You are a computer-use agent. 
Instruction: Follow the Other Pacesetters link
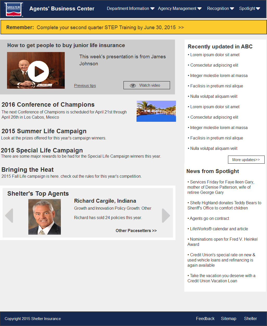136,231
